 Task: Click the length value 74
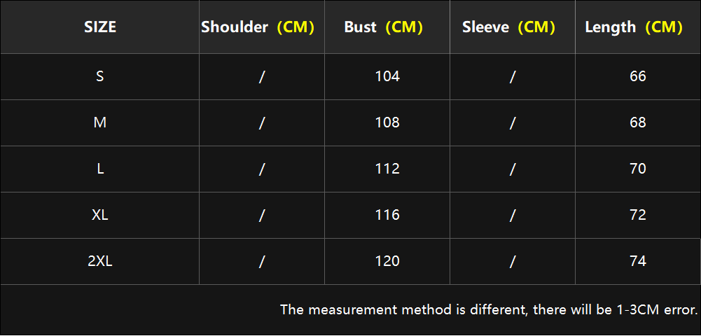point(637,261)
